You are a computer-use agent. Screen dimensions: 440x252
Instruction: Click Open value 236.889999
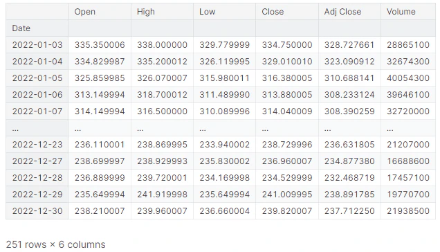[100, 177]
